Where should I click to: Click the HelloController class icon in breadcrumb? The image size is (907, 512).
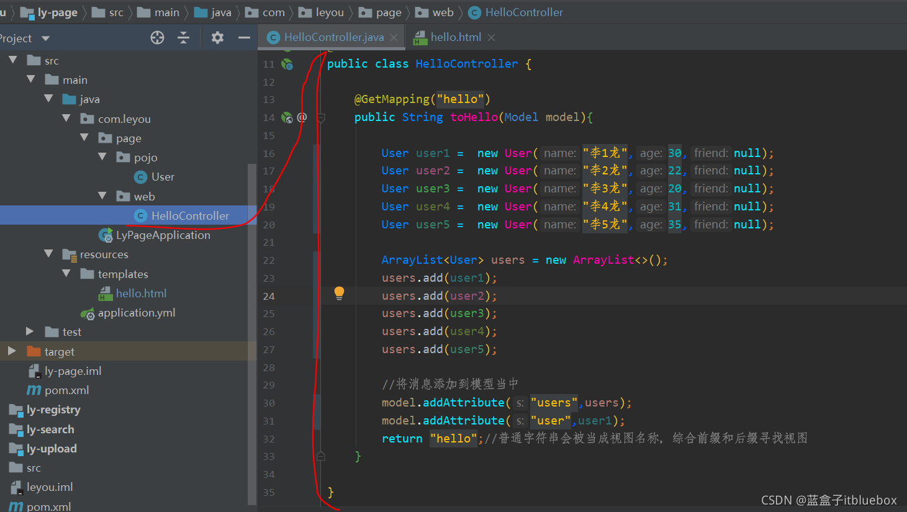(x=474, y=12)
